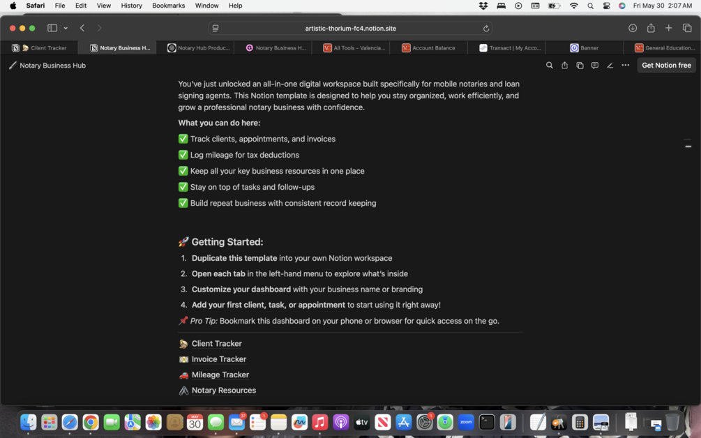Click the Notion edit pencil icon
Image resolution: width=701 pixels, height=438 pixels.
click(610, 66)
